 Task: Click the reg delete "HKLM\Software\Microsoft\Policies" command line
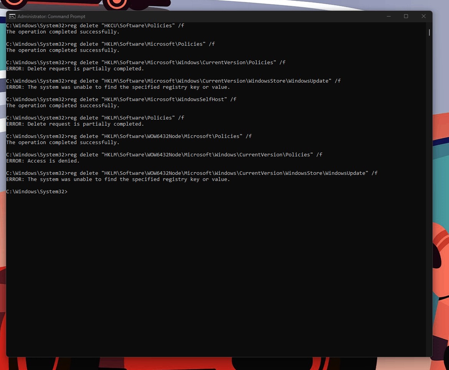coord(111,44)
